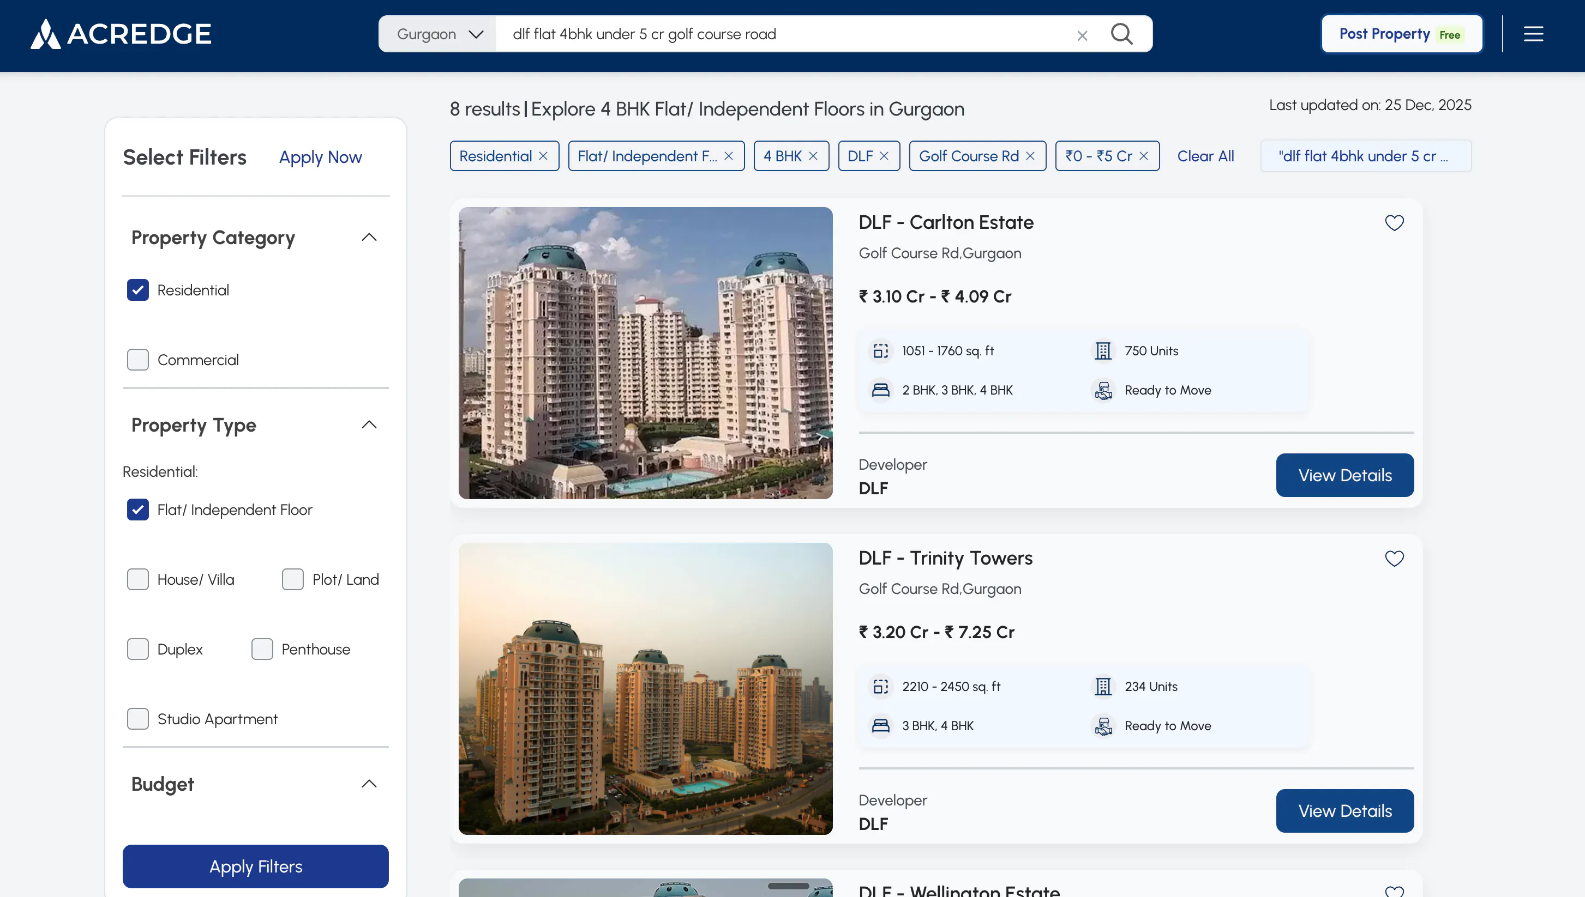Collapse the Budget section
1585x897 pixels.
(369, 784)
